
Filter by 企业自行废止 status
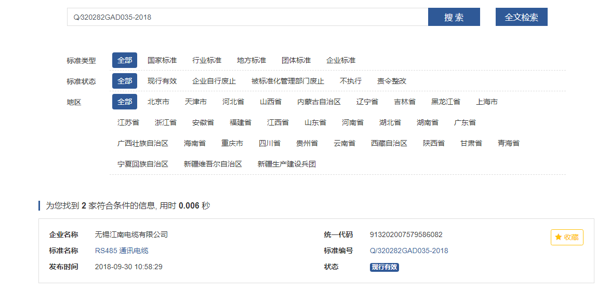point(214,81)
